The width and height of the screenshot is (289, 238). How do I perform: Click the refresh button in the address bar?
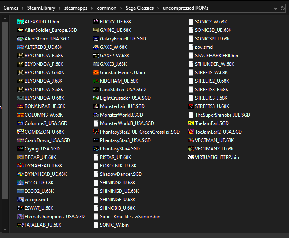[283, 8]
